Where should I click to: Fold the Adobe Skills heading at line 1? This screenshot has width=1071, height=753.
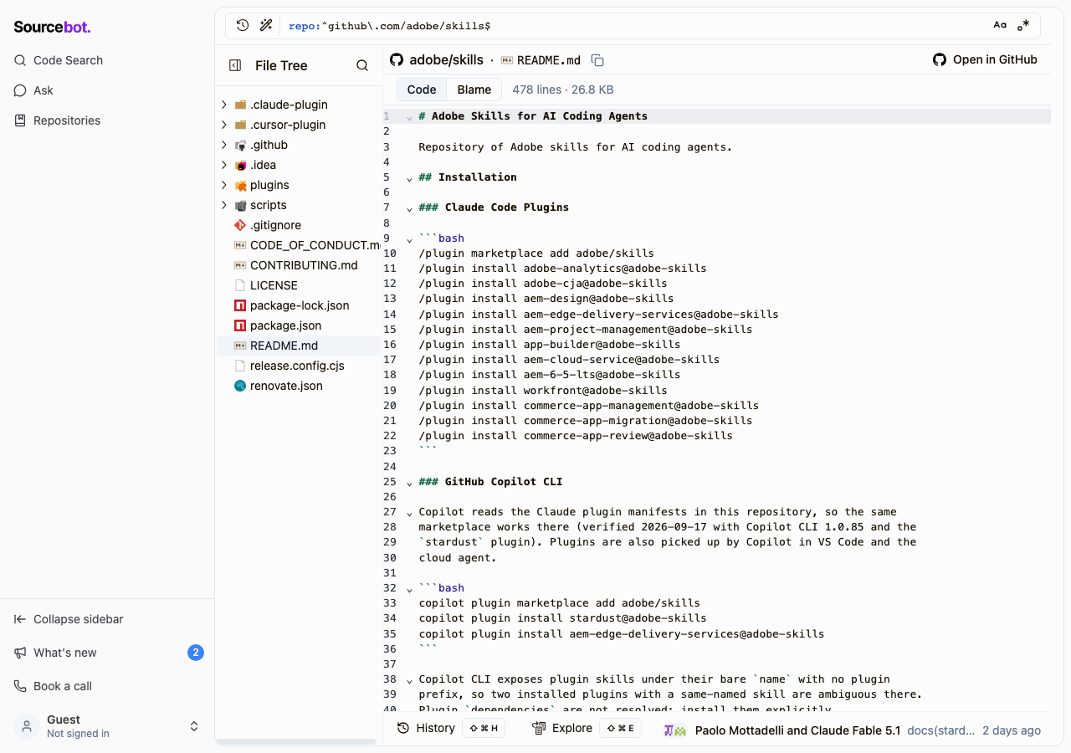coord(409,117)
